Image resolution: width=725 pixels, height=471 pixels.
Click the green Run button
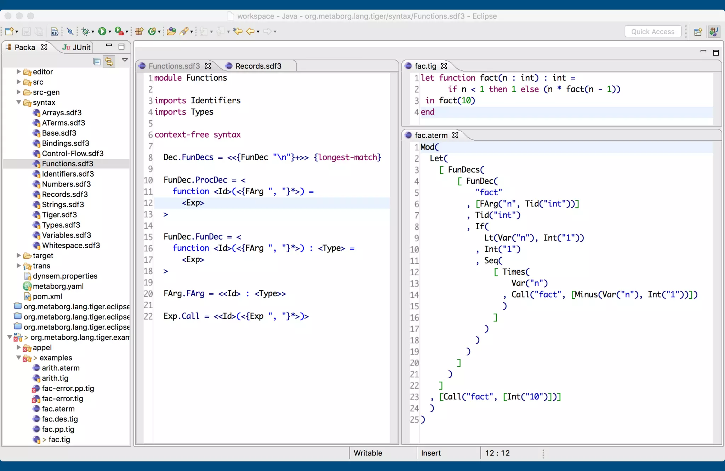(102, 31)
